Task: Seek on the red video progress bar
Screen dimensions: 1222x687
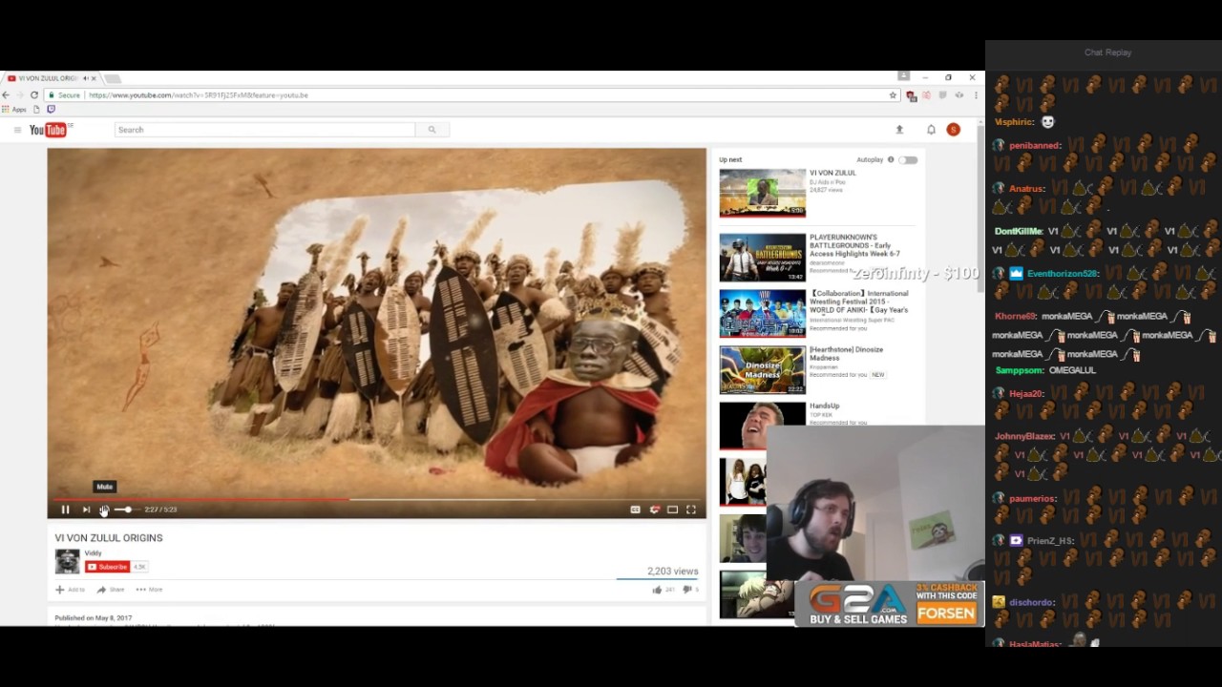Action: click(x=376, y=499)
